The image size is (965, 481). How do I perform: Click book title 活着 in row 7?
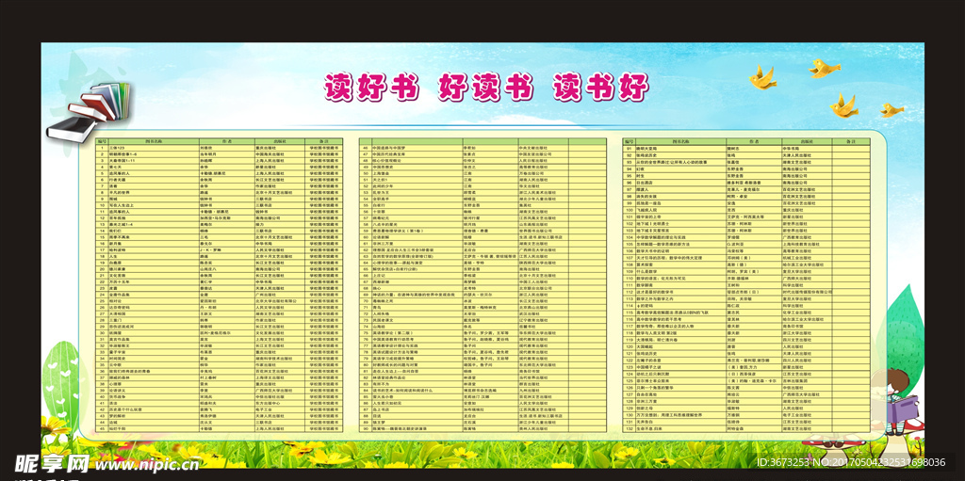[x=113, y=185]
